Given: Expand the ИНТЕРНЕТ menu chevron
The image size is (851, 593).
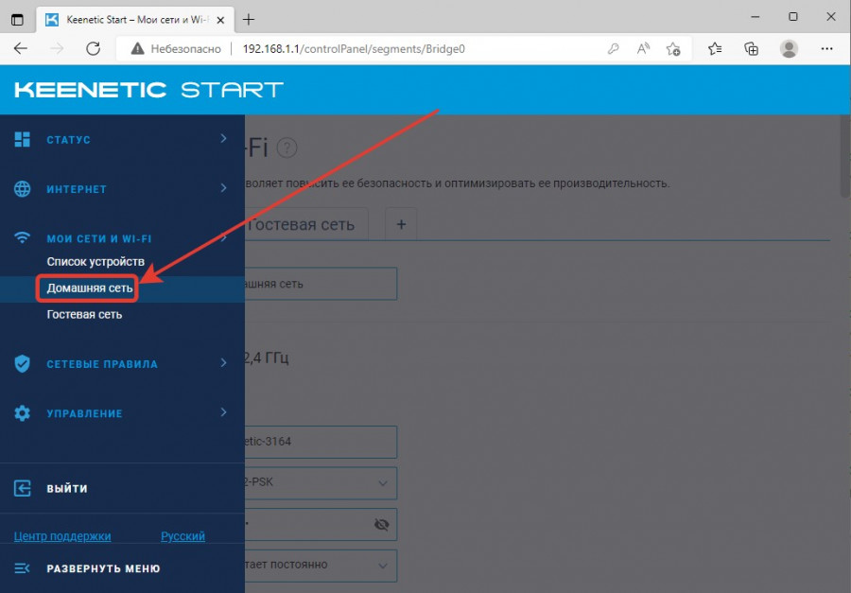Looking at the screenshot, I should click(x=224, y=188).
